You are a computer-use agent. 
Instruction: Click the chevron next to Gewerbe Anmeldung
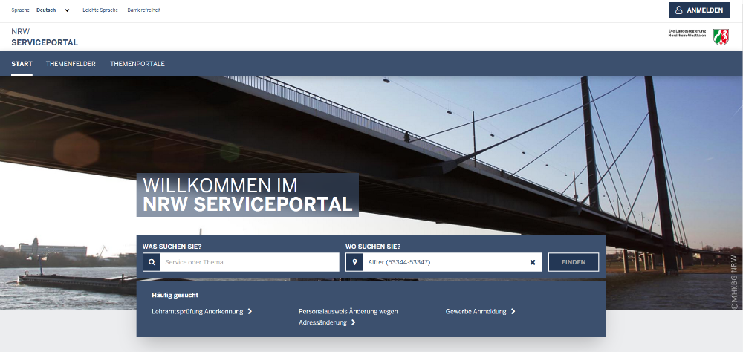(x=513, y=312)
